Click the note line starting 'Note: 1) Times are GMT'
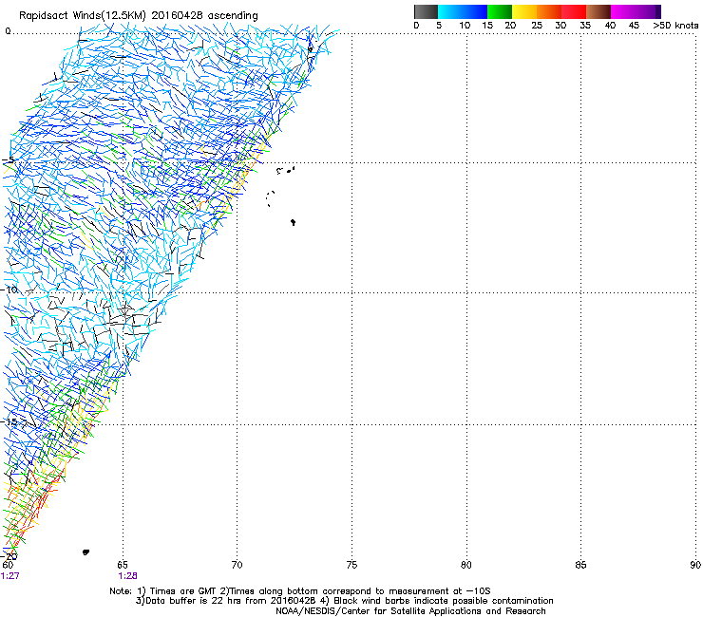 click(300, 591)
